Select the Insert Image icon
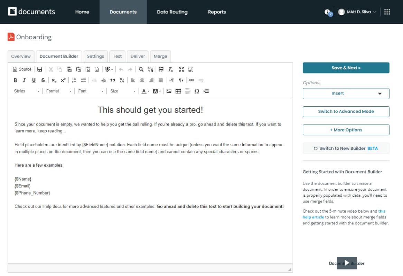 169,91
